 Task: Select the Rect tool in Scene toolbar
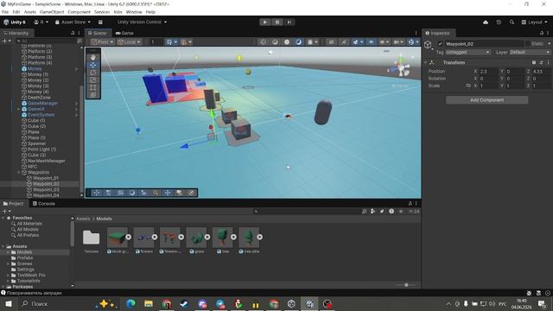93,87
